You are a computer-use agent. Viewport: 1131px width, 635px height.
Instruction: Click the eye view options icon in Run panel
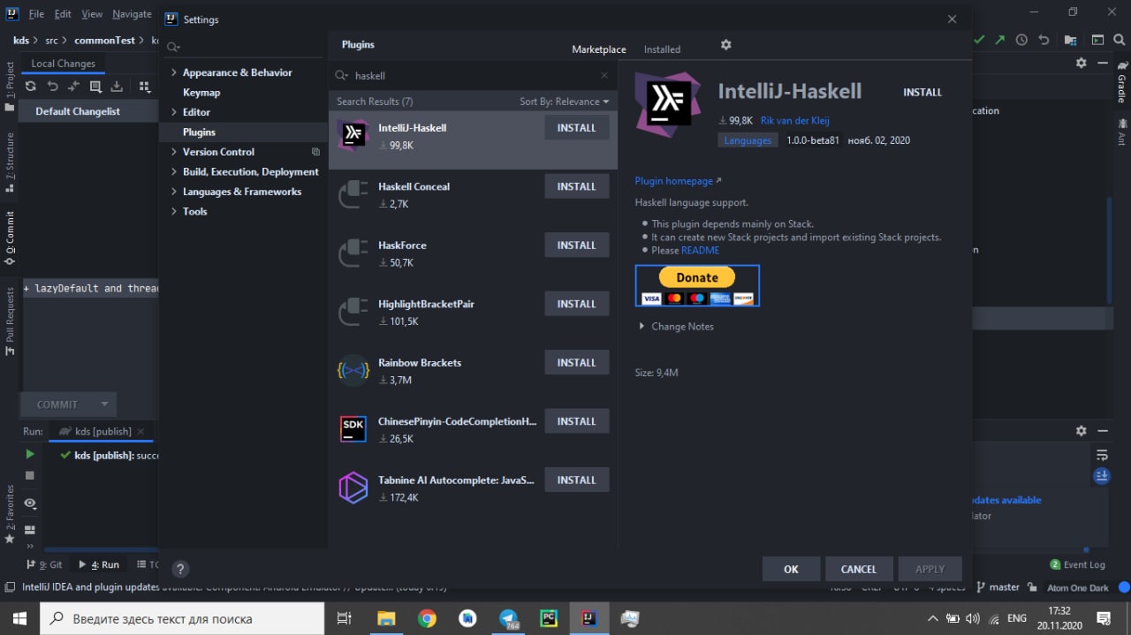(30, 503)
